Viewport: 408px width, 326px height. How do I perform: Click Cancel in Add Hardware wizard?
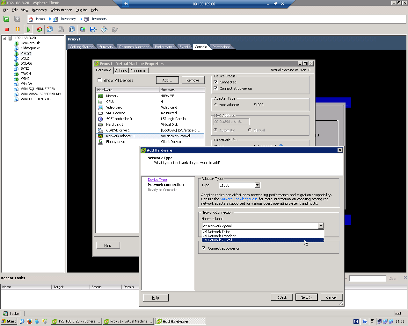click(331, 297)
